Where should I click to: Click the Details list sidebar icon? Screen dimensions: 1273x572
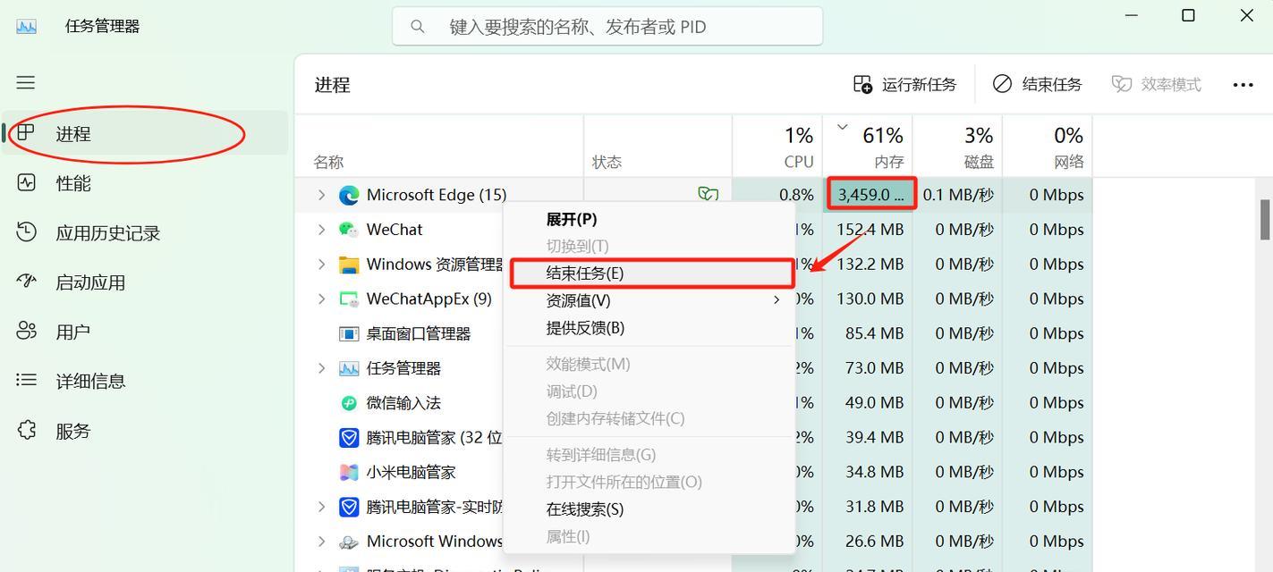26,381
